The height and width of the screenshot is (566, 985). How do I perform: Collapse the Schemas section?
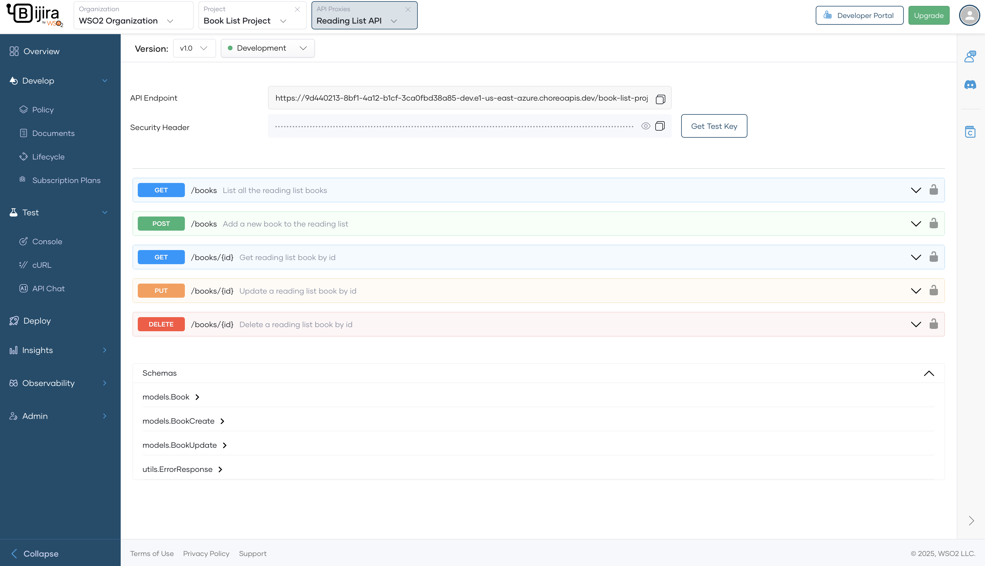click(928, 373)
